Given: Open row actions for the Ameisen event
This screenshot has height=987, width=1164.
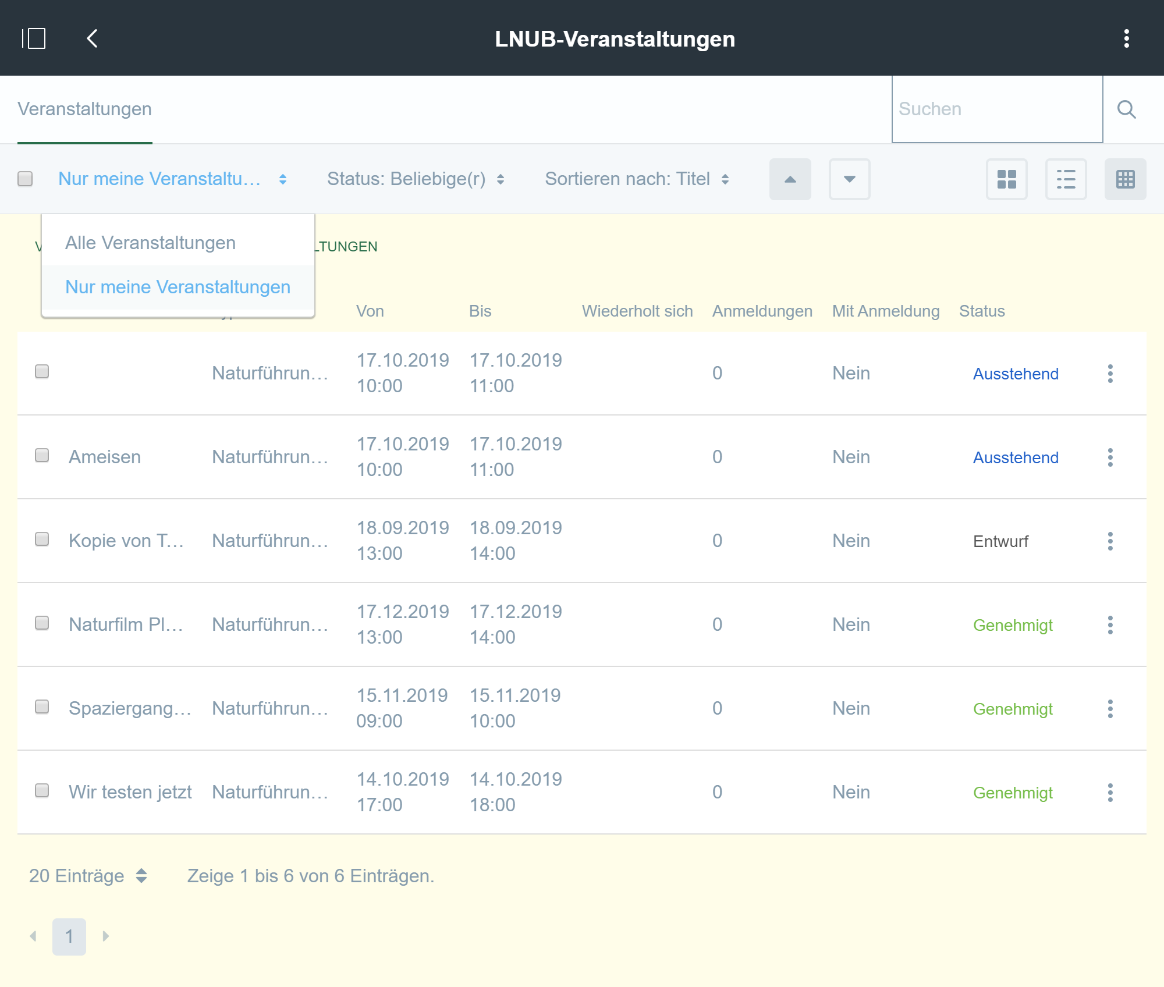Looking at the screenshot, I should pyautogui.click(x=1110, y=457).
